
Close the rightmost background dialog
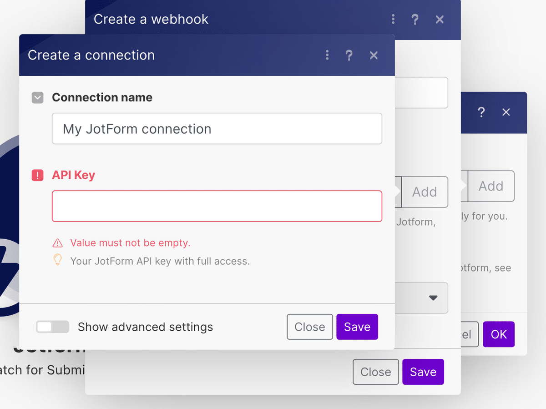tap(506, 112)
